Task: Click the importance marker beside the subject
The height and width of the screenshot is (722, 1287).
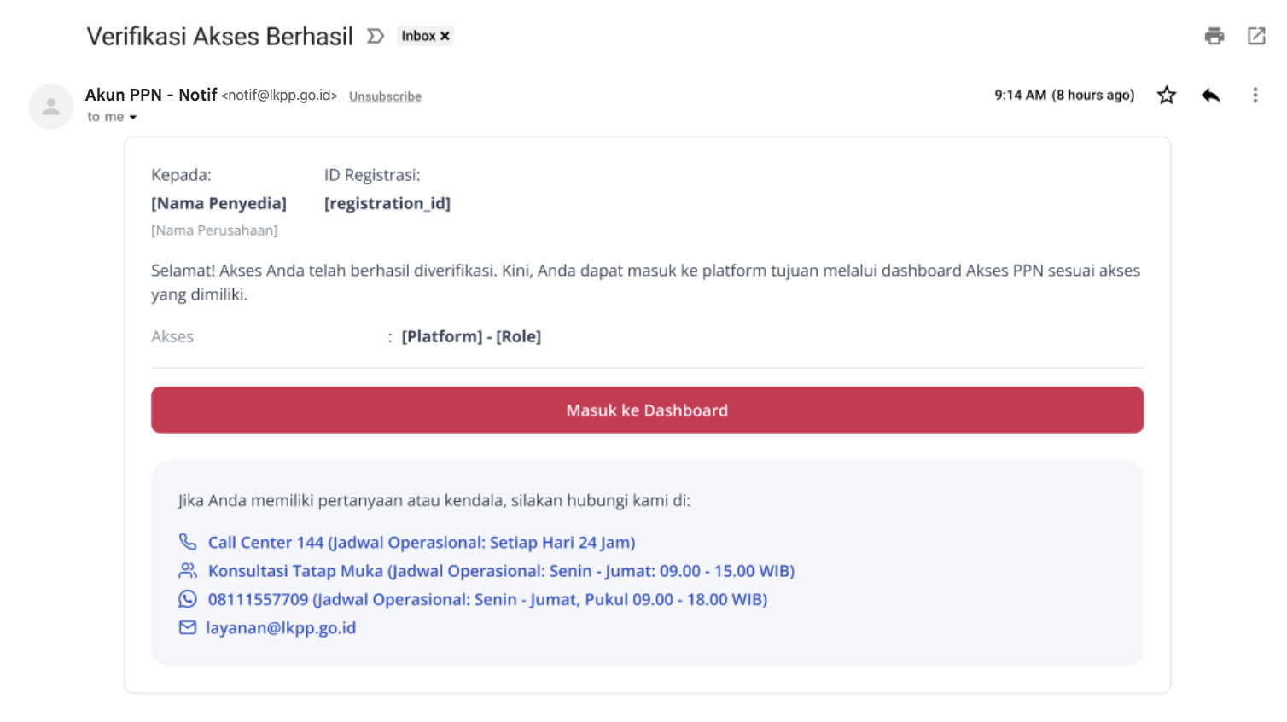Action: click(376, 36)
